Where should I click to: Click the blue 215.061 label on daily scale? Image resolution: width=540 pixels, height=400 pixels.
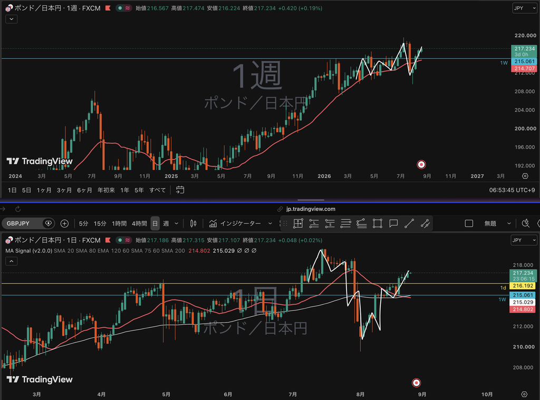(x=523, y=295)
